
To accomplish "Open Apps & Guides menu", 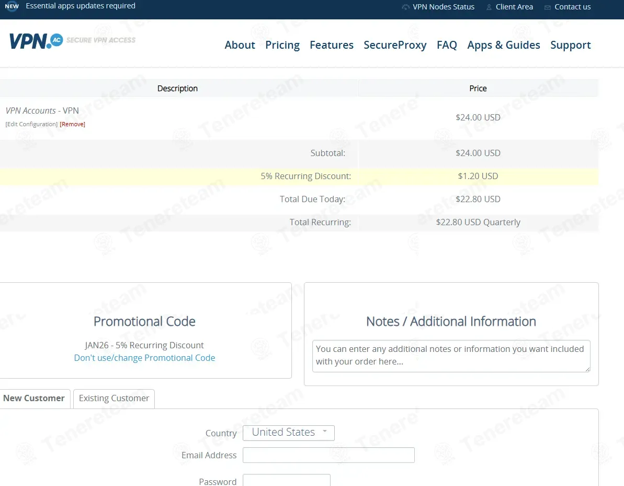I will [x=503, y=45].
